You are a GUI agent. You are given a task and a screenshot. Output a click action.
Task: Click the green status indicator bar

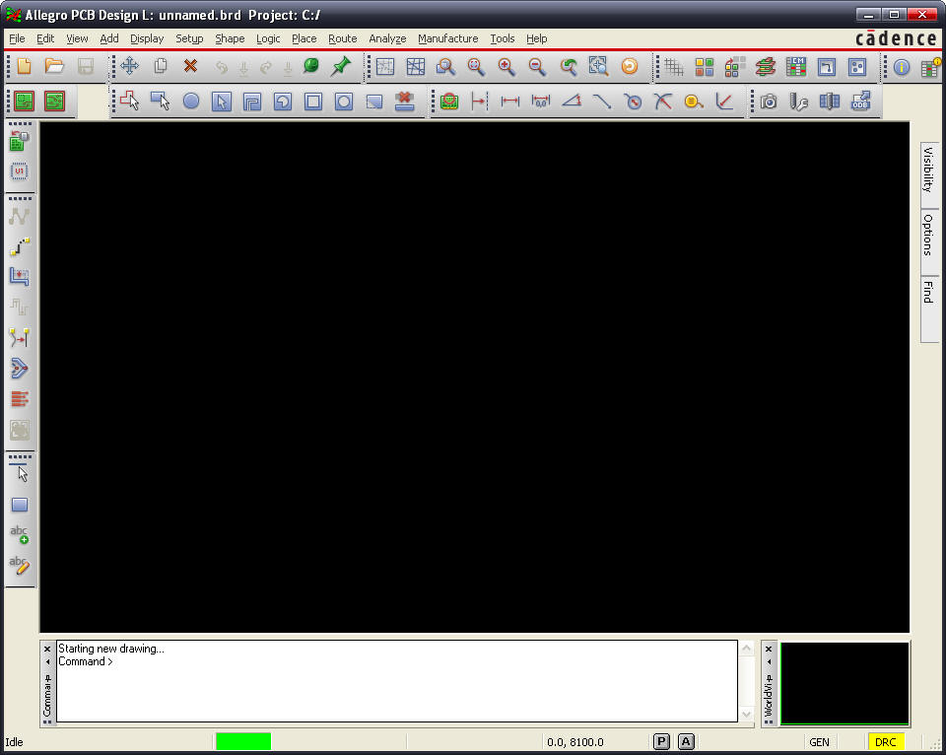pyautogui.click(x=243, y=742)
